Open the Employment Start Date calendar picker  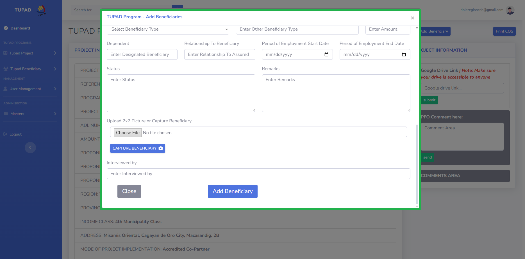tap(326, 54)
